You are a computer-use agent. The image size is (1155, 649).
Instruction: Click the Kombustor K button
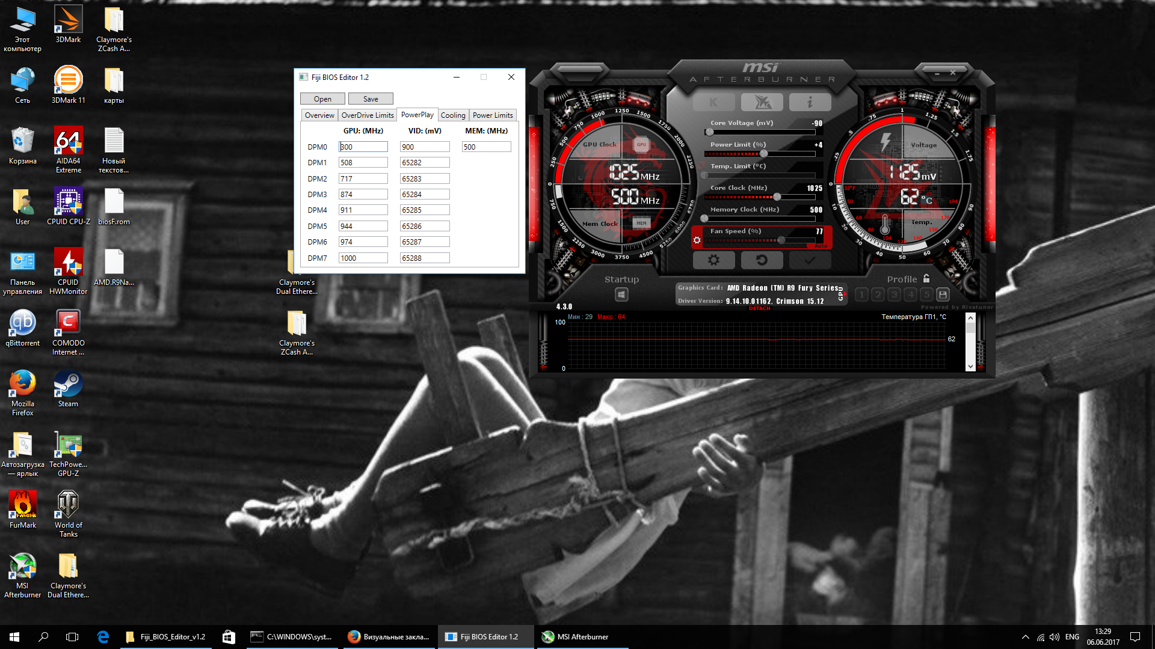(713, 103)
